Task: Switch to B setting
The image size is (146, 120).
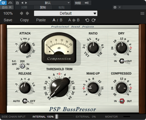Action: point(61,20)
